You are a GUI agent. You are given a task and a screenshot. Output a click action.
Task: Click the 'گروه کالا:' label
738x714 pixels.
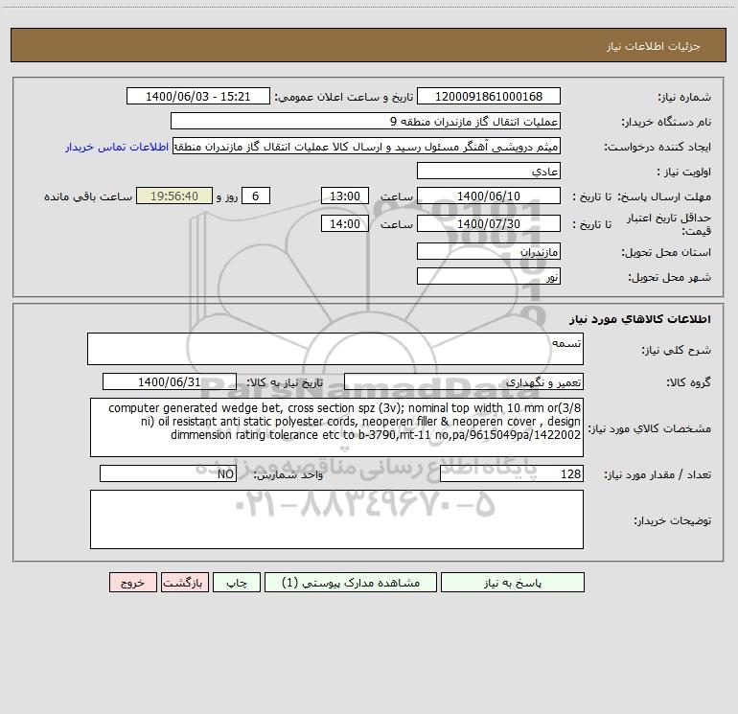pos(688,382)
